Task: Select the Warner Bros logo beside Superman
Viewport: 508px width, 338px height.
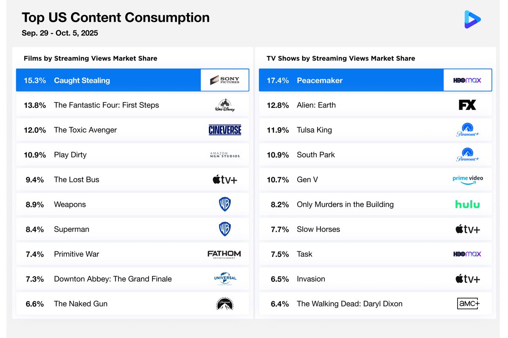Action: tap(225, 229)
